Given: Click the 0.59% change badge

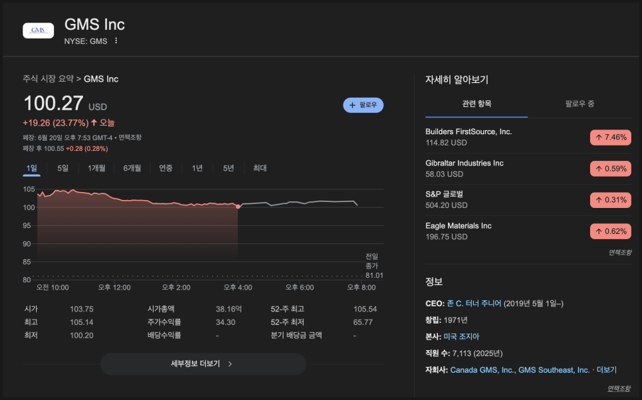Looking at the screenshot, I should [x=611, y=169].
